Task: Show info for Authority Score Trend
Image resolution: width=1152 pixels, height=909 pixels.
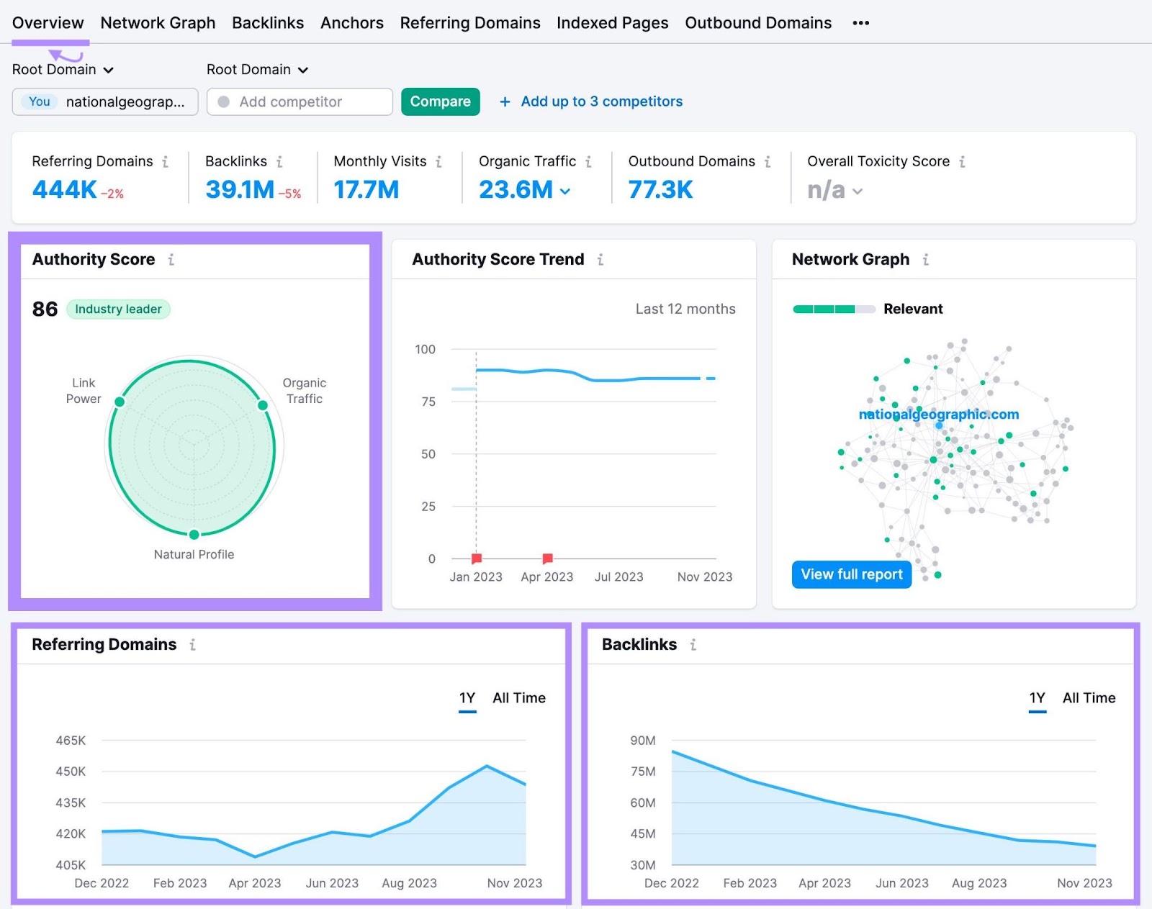Action: point(600,260)
